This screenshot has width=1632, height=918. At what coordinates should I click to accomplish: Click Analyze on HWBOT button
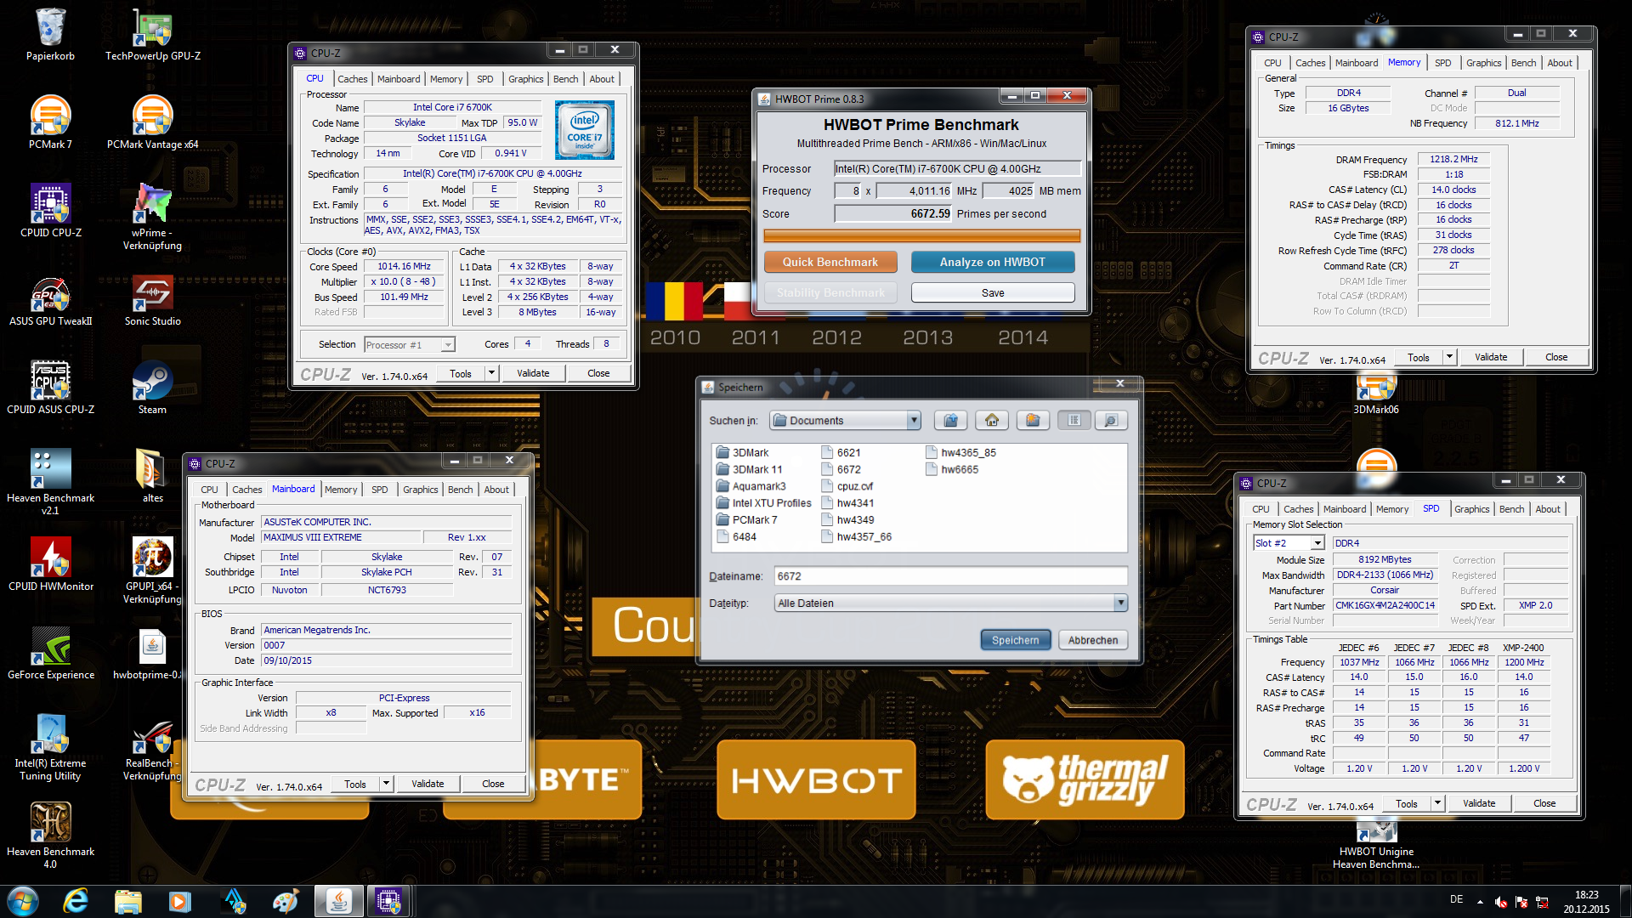(x=993, y=262)
